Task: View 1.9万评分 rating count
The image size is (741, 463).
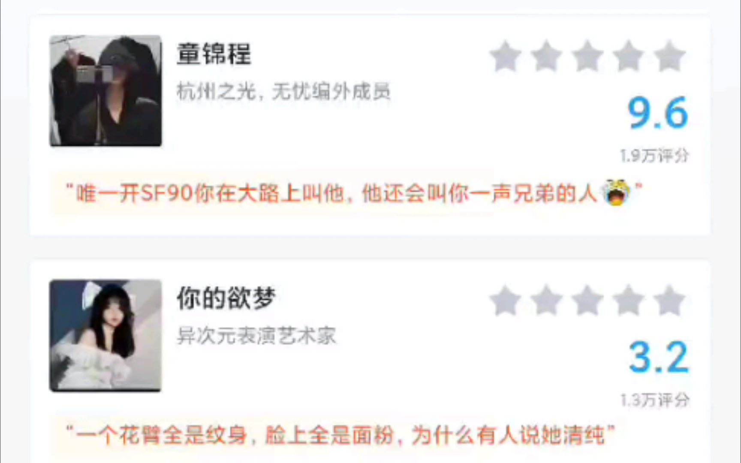Action: pyautogui.click(x=654, y=156)
